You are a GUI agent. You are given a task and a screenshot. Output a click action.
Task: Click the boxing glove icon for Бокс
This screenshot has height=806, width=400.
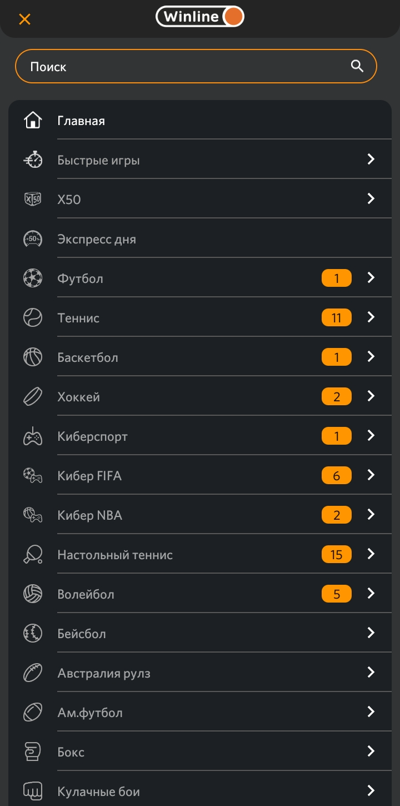coord(33,752)
